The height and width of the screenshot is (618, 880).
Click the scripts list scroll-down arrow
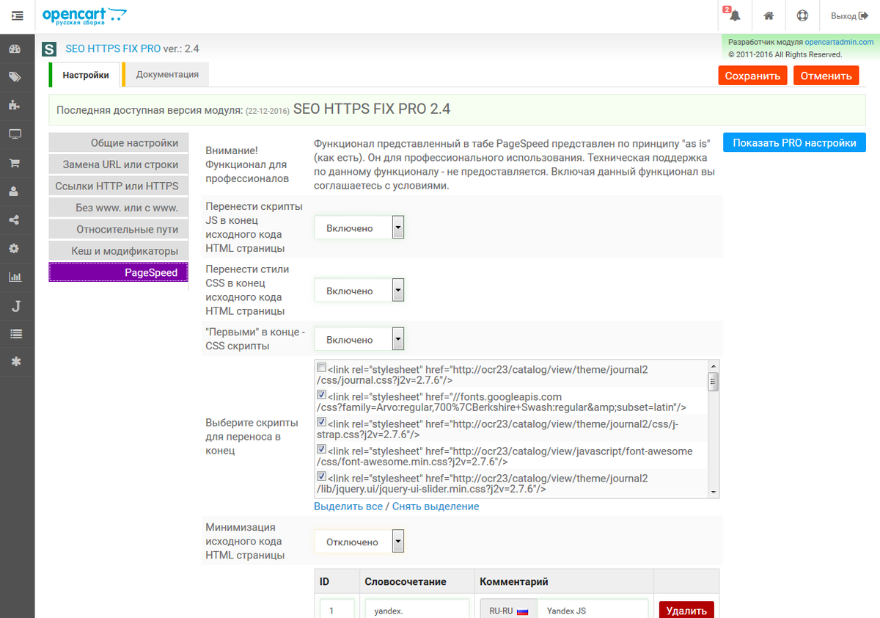[x=713, y=492]
